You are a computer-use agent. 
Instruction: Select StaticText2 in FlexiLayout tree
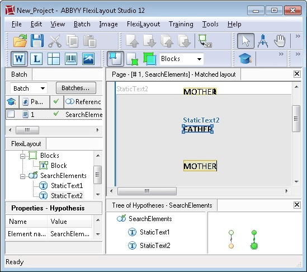67,195
